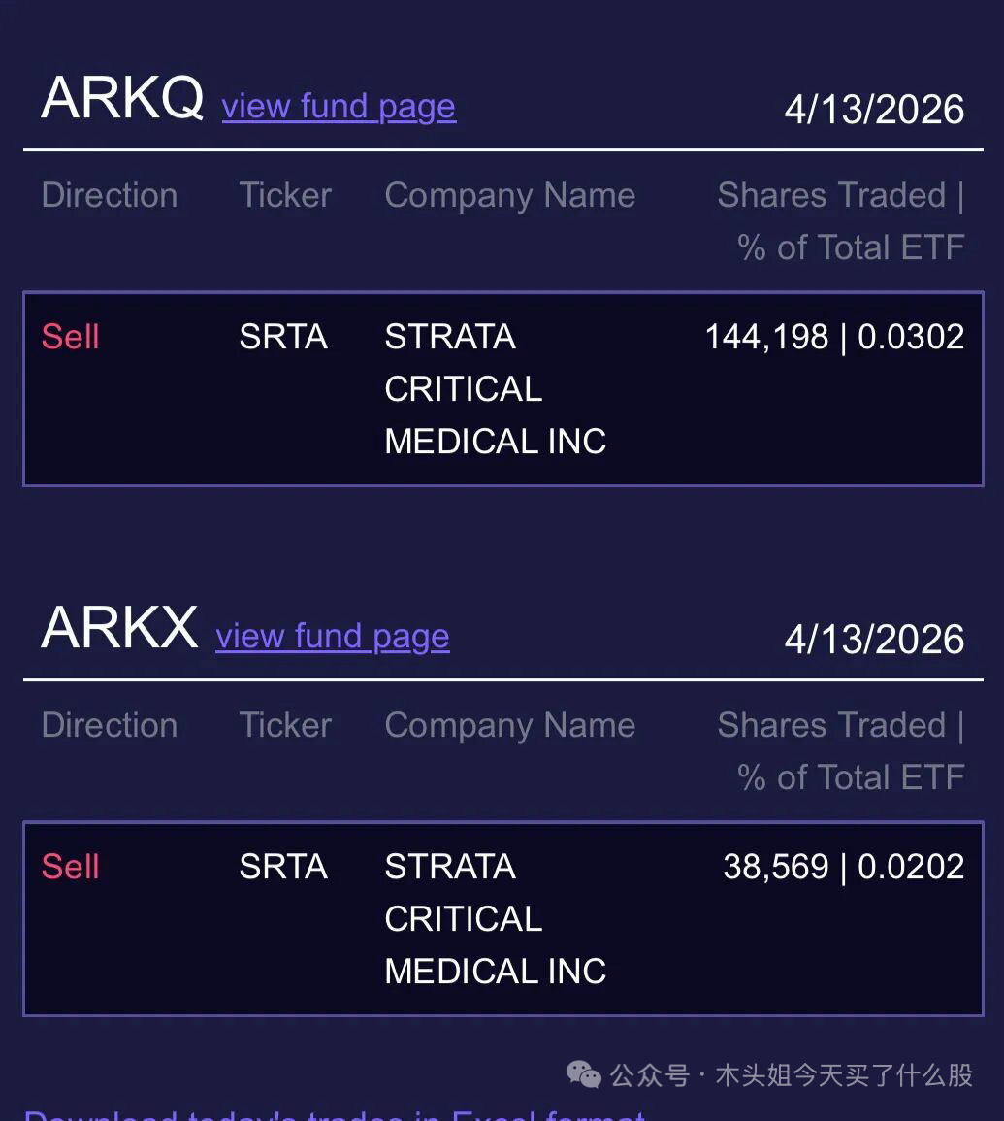
Task: Click the Direction column header in ARKX table
Action: click(x=110, y=725)
